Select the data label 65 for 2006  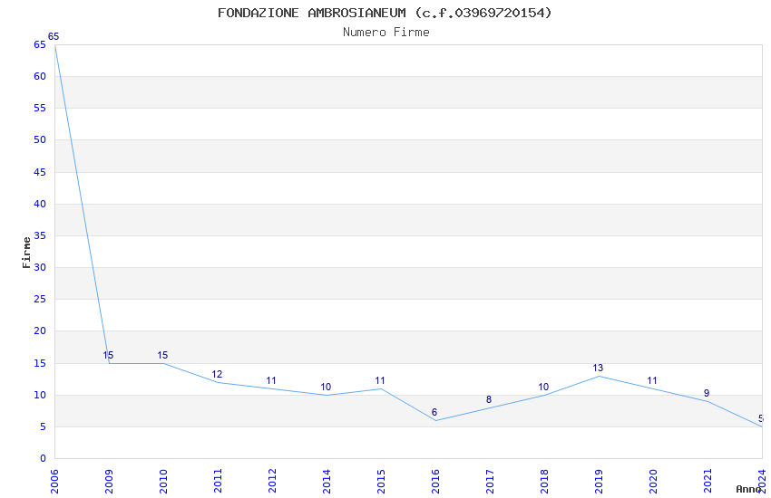tap(54, 36)
